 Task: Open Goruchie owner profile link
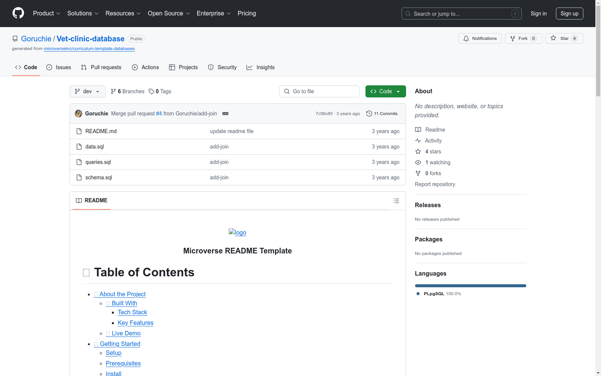36,39
